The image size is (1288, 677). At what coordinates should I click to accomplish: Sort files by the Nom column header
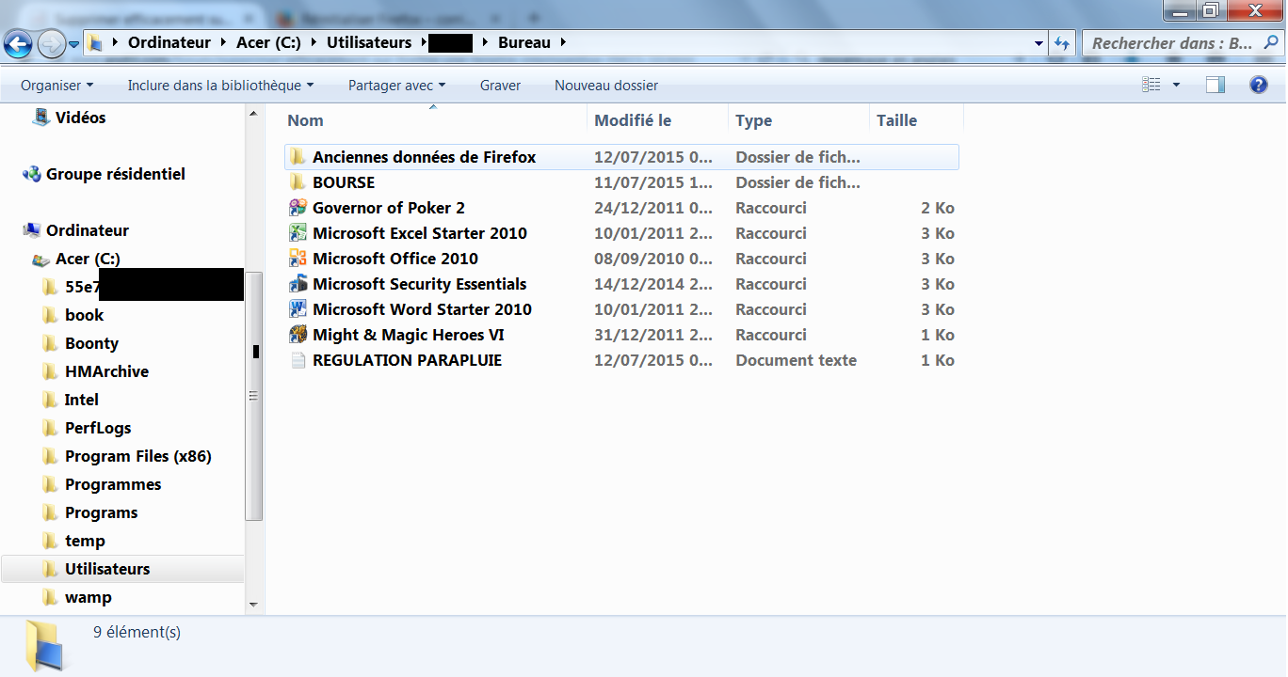click(435, 120)
